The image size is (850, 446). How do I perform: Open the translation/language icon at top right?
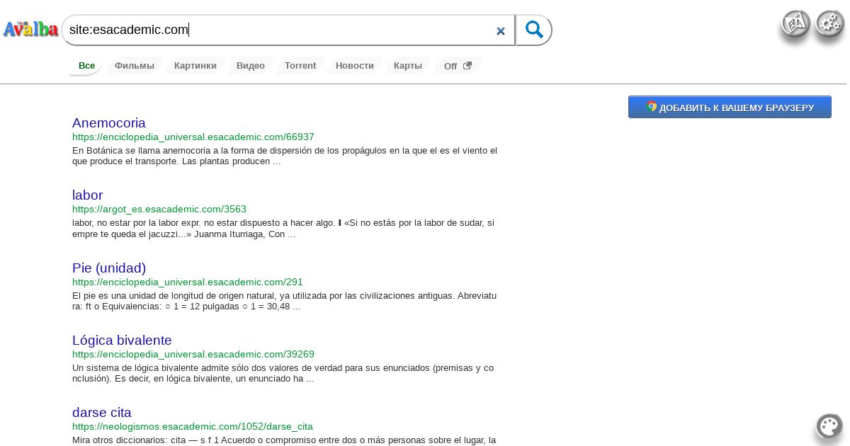point(796,24)
